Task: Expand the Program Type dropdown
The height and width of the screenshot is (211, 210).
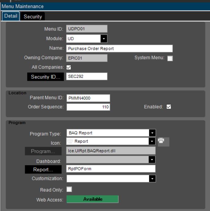Action: click(x=152, y=133)
